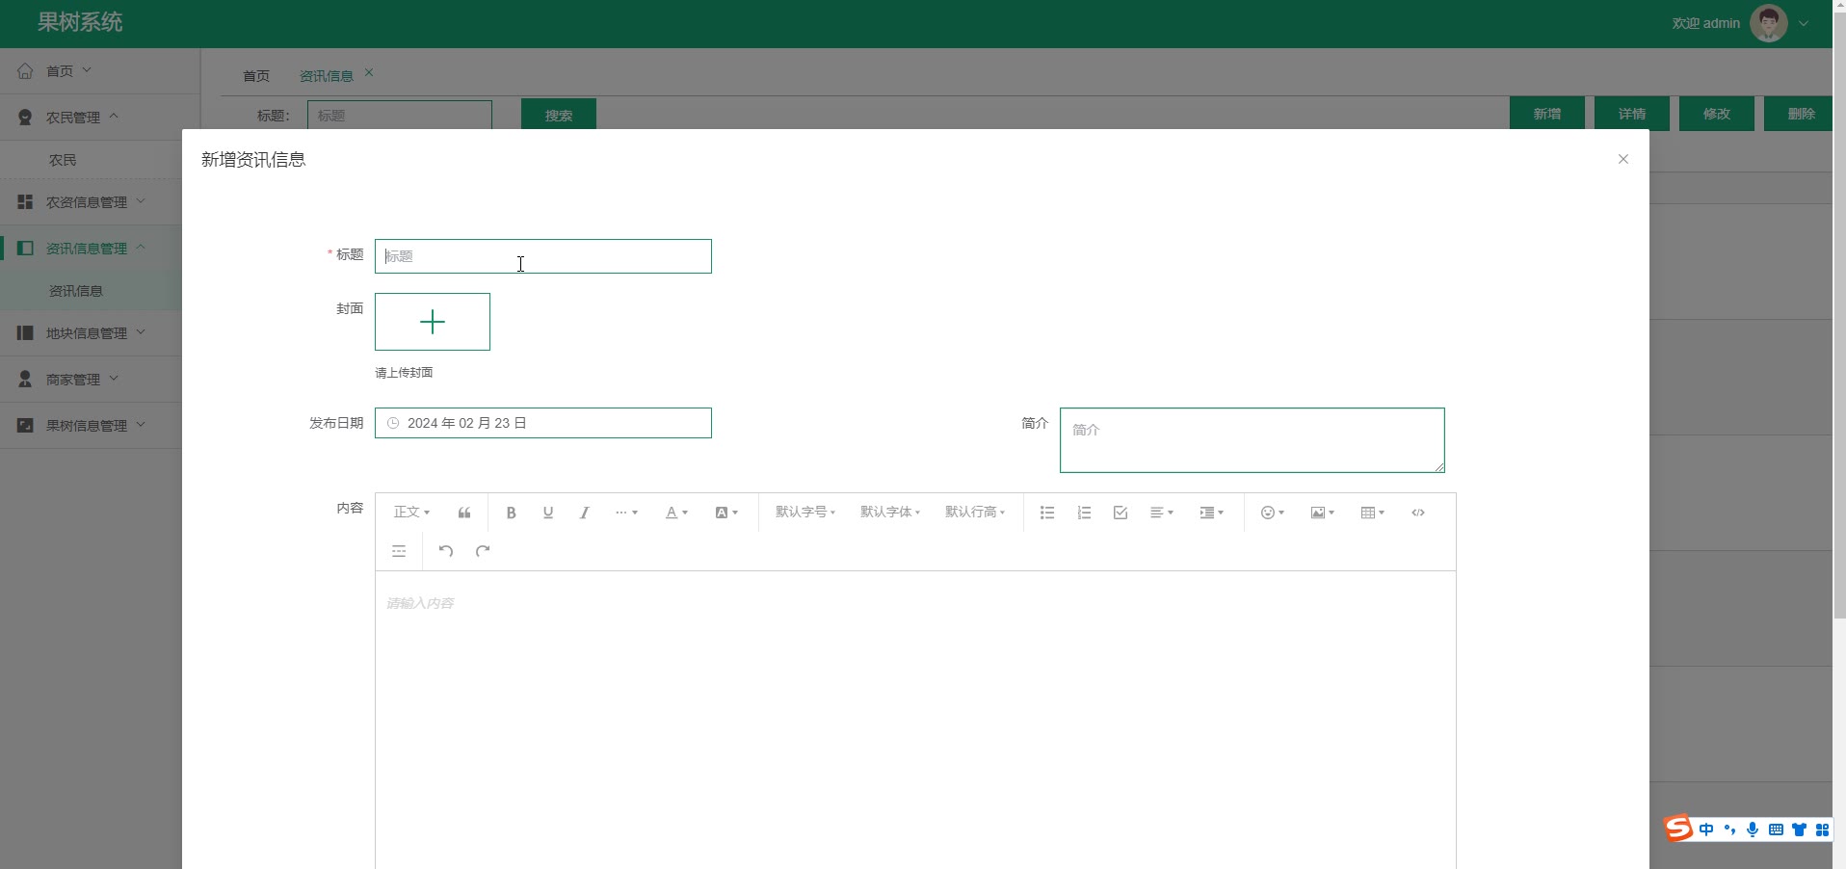
Task: Close the 新增资讯信息 dialog
Action: [1623, 159]
